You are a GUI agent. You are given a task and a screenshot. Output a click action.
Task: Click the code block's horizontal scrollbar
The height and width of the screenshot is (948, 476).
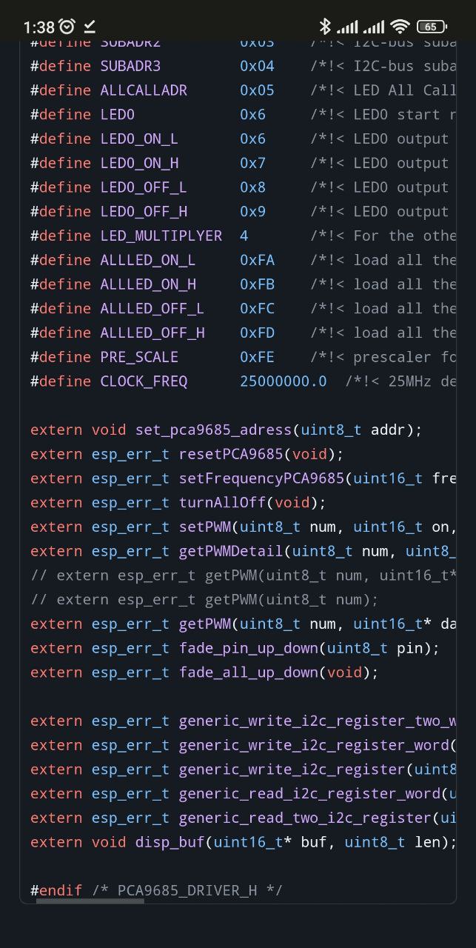point(100,901)
